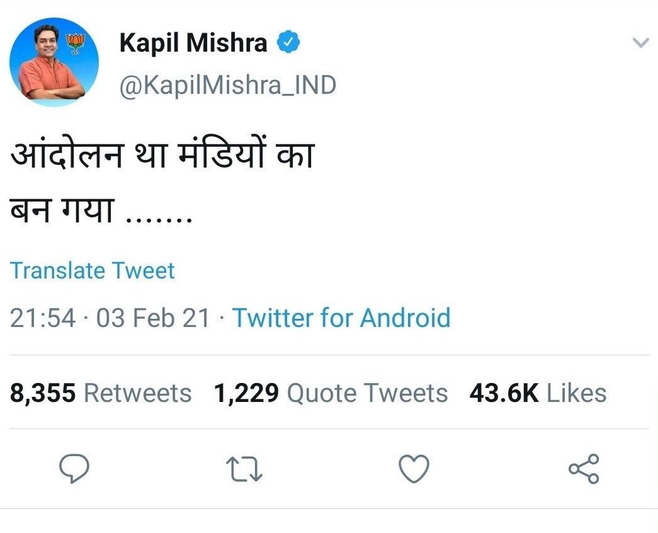This screenshot has height=533, width=658.
Task: Click the @KapilMishra_IND handle
Action: [228, 84]
